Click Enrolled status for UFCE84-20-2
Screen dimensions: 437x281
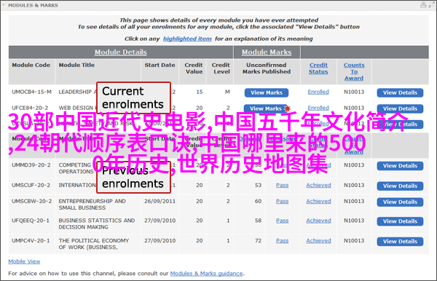click(x=318, y=108)
